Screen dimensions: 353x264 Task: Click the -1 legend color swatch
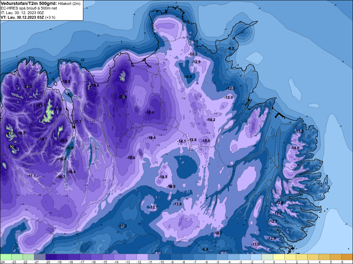[x=267, y=257]
